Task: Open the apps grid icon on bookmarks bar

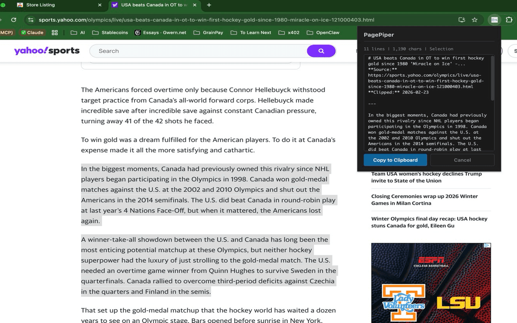Action: coord(54,32)
